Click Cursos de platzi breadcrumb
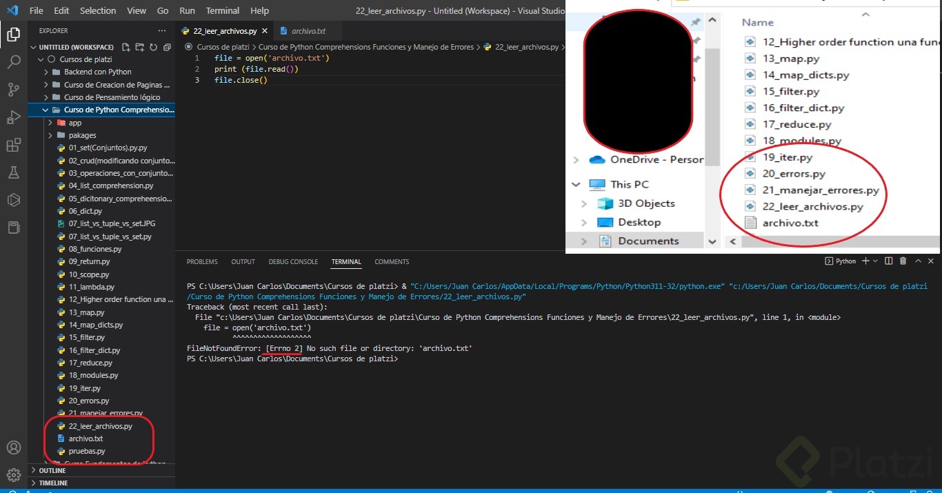Screen dimensions: 942x493 (x=223, y=47)
